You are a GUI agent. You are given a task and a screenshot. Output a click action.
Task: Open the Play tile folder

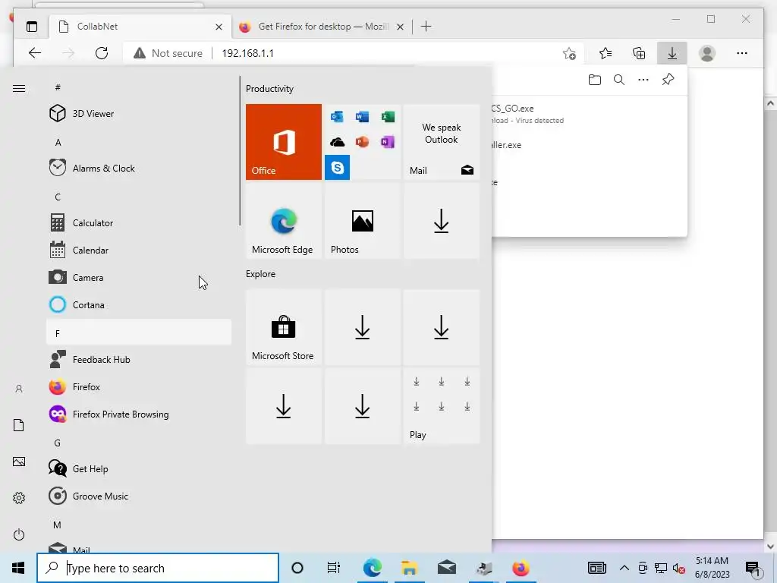point(441,406)
